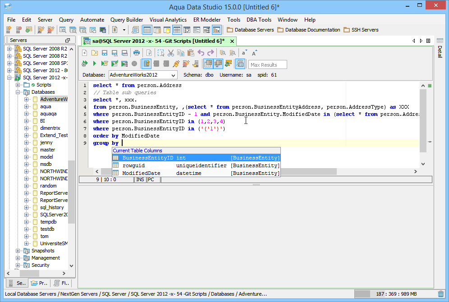The height and width of the screenshot is (302, 449).
Task: Toggle the chart view icon in main toolbar
Action: point(216,30)
